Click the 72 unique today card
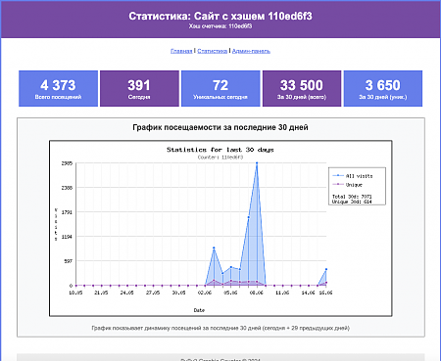The height and width of the screenshot is (361, 441). click(x=220, y=88)
